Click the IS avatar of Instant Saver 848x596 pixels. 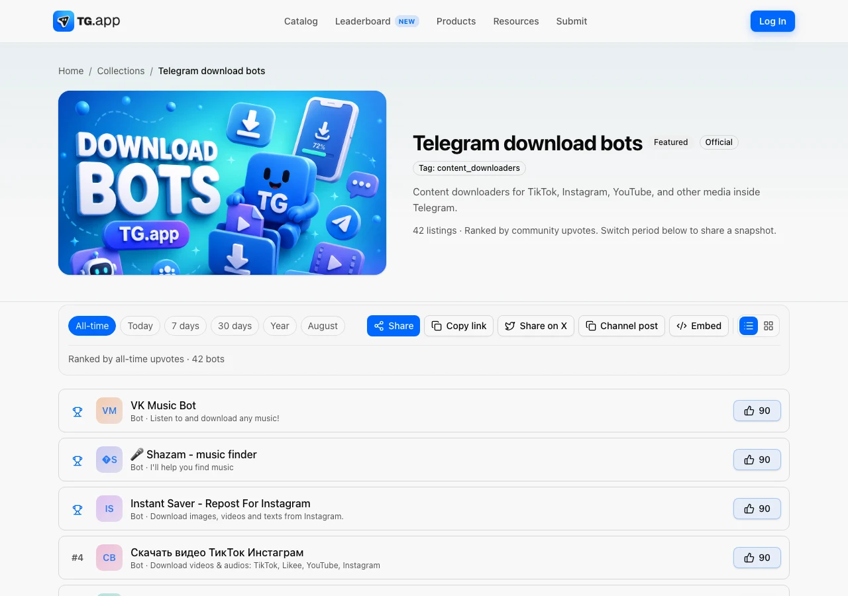pos(109,509)
